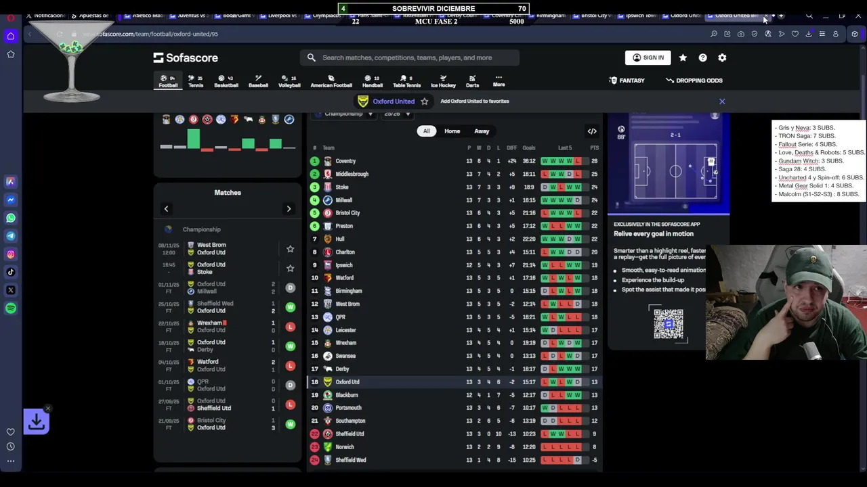Take snapshot with toolbar camera icon
The width and height of the screenshot is (867, 487).
click(x=741, y=34)
